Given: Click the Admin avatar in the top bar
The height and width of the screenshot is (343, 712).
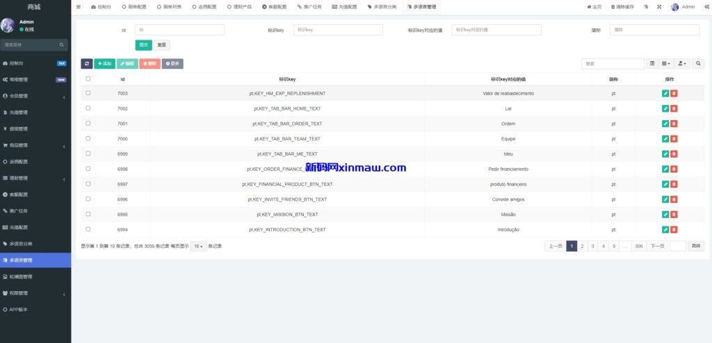Looking at the screenshot, I should 674,7.
